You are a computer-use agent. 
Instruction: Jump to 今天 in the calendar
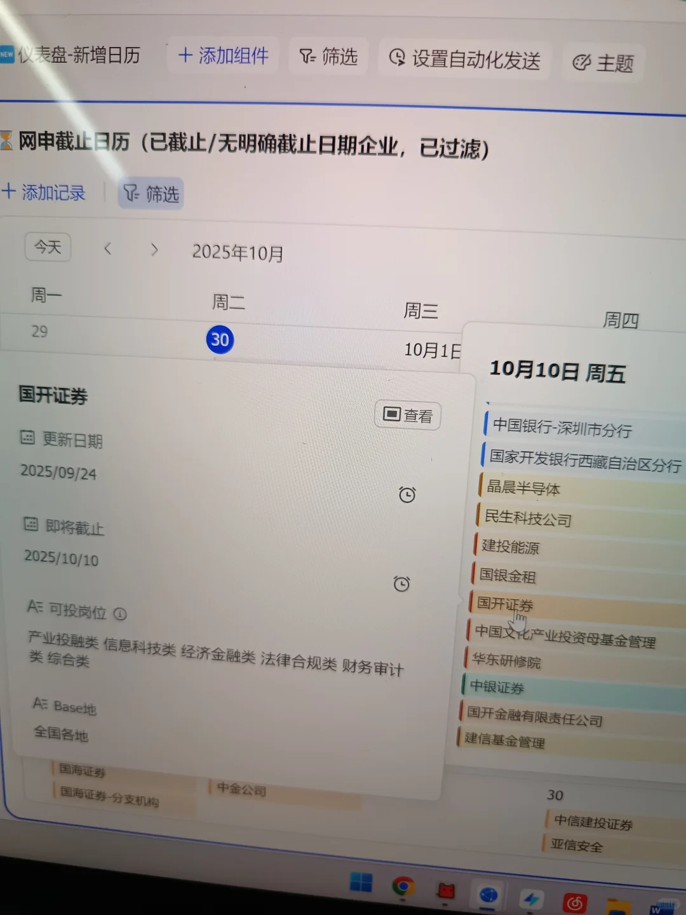click(x=48, y=247)
